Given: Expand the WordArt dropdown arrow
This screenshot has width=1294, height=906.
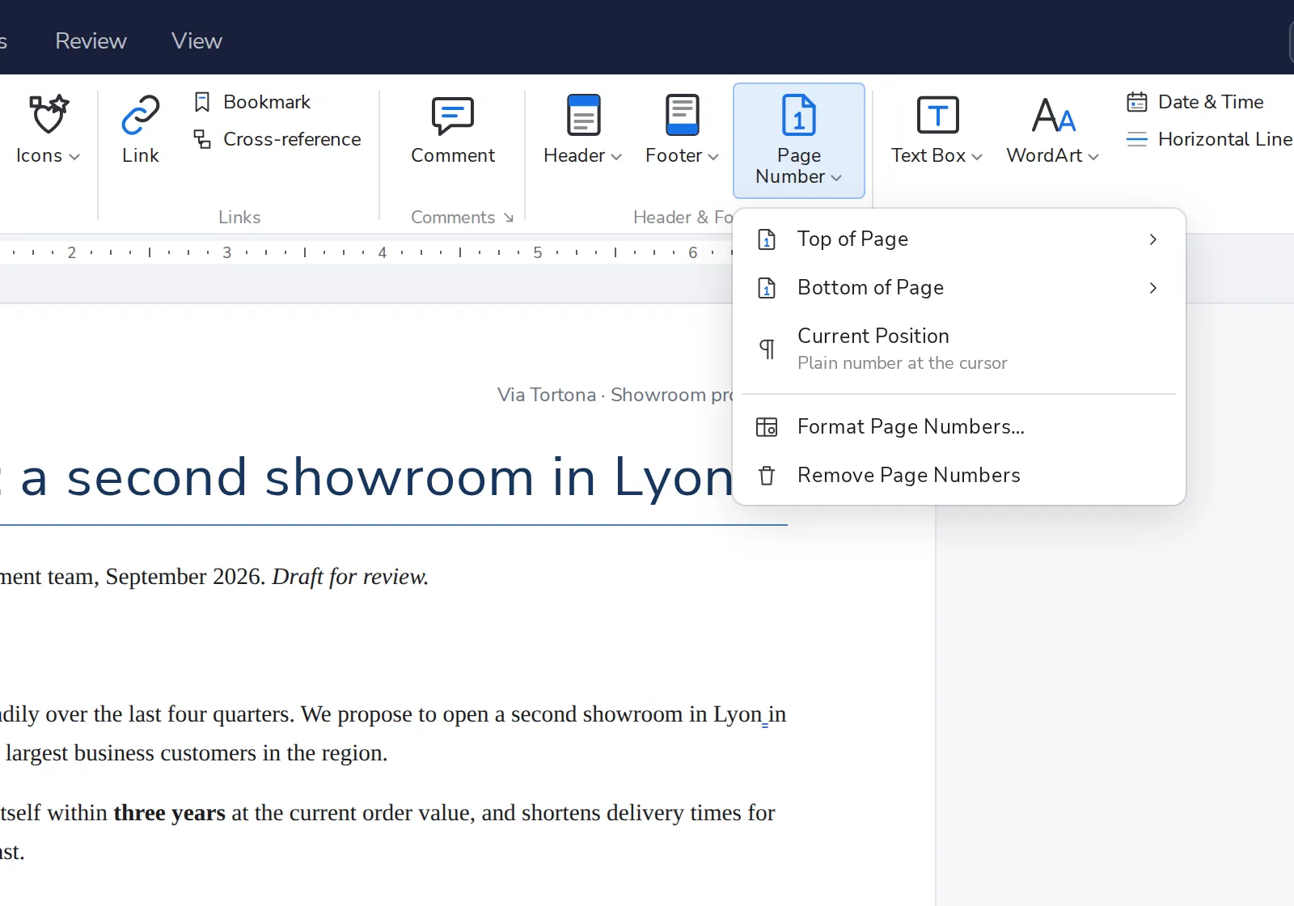Looking at the screenshot, I should (1093, 157).
